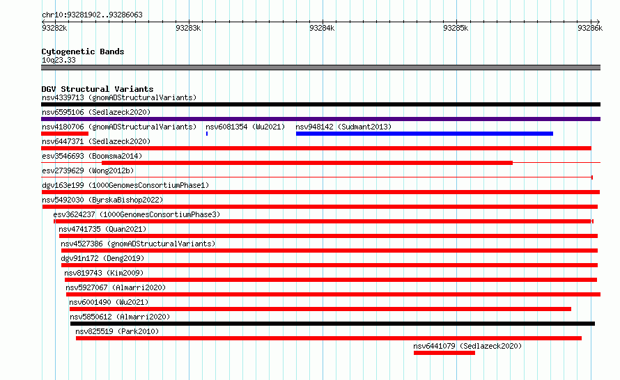Select the black nsv4339713 variant bar
Viewport: 620px width, 380px height.
pos(320,104)
